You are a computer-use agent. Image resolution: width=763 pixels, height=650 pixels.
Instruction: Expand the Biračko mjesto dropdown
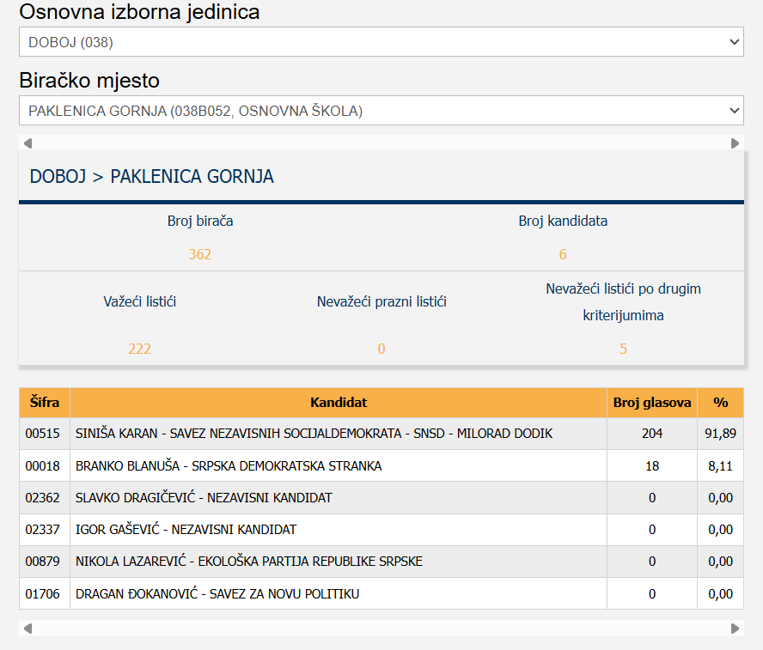click(381, 111)
